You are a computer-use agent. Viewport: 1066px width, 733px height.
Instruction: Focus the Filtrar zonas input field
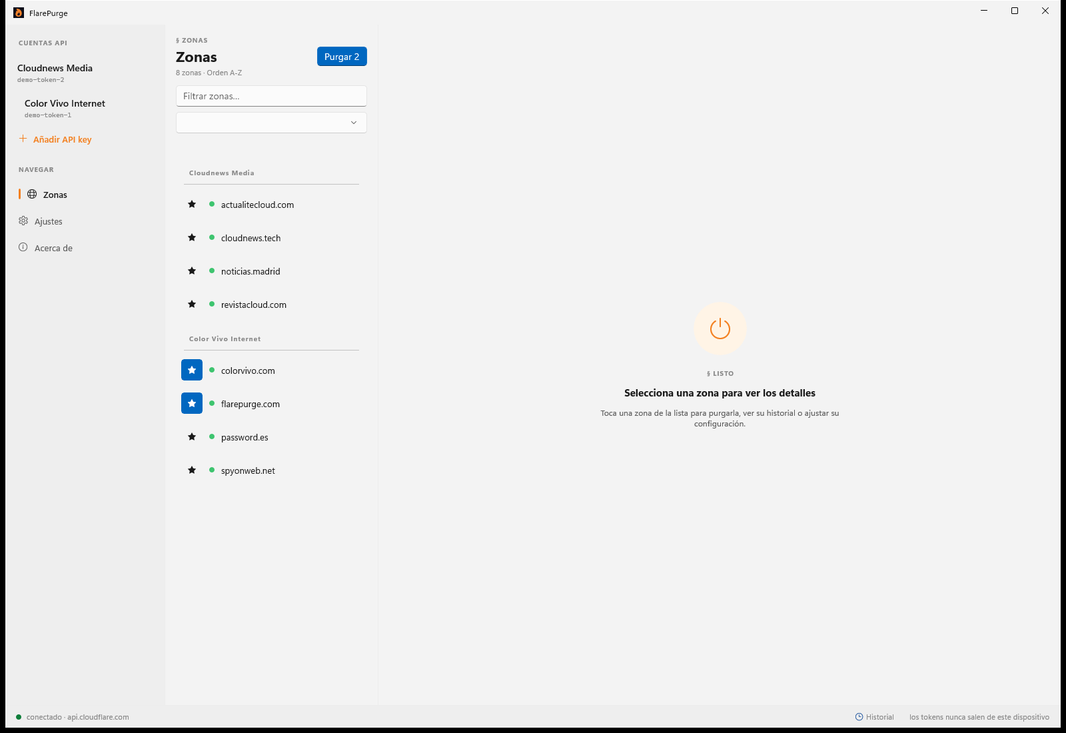pos(271,96)
